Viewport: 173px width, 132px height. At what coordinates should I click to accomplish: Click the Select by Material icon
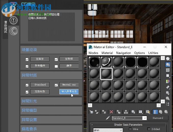coord(168,98)
